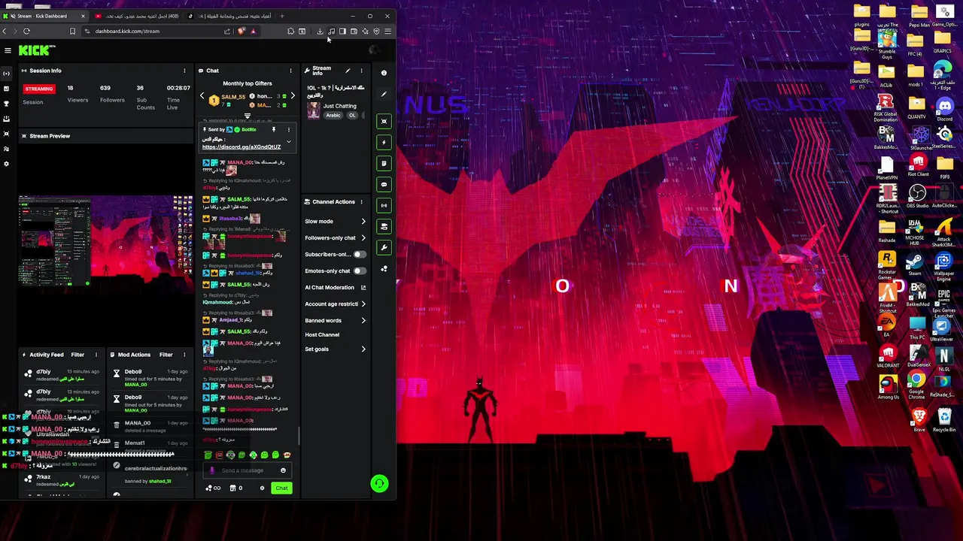Click the Send a message input field
Viewport: 963px width, 541px height.
coord(246,470)
